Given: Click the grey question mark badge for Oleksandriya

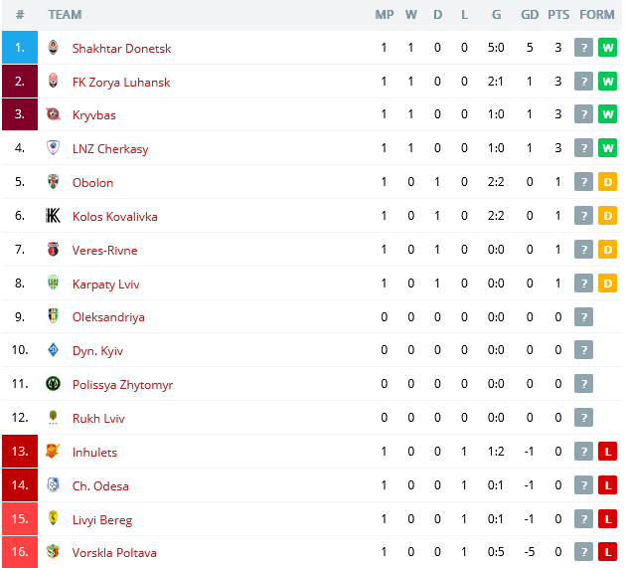Looking at the screenshot, I should 583,317.
